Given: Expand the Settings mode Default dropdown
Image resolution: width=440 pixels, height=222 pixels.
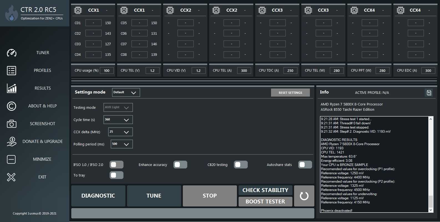Looking at the screenshot, I should coord(126,92).
